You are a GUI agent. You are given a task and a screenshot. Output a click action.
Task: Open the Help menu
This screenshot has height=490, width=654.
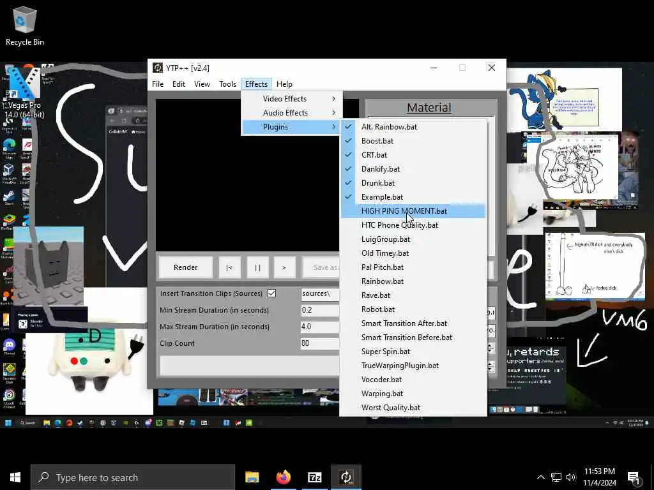[284, 84]
